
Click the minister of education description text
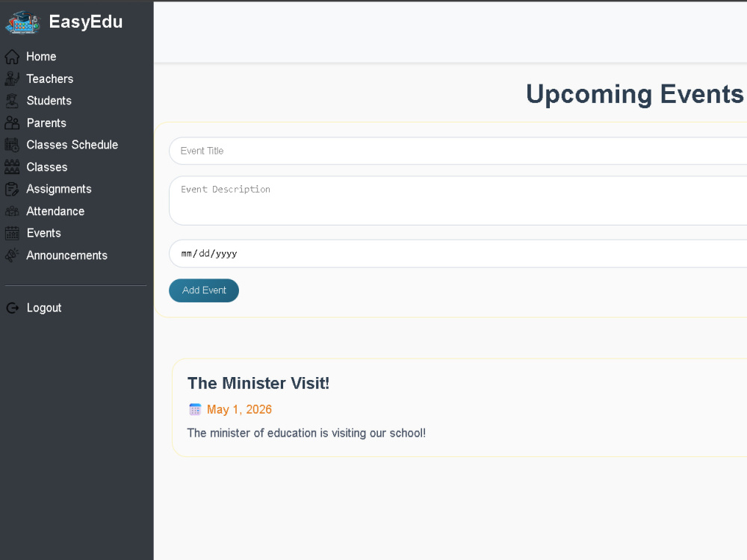306,433
